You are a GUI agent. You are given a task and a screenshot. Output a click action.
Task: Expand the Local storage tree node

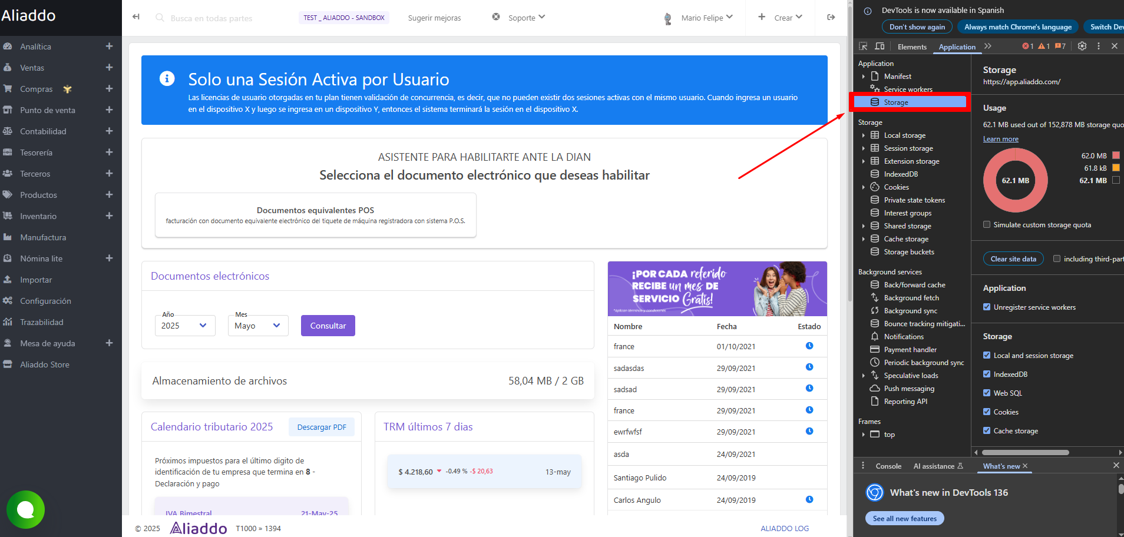[864, 135]
